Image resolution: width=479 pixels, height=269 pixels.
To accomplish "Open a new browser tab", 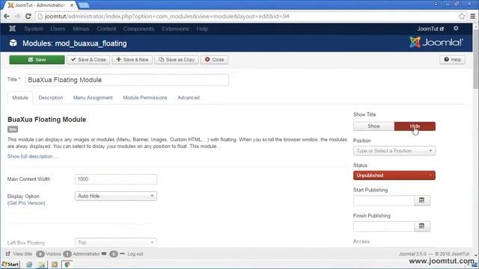I will pyautogui.click(x=83, y=5).
